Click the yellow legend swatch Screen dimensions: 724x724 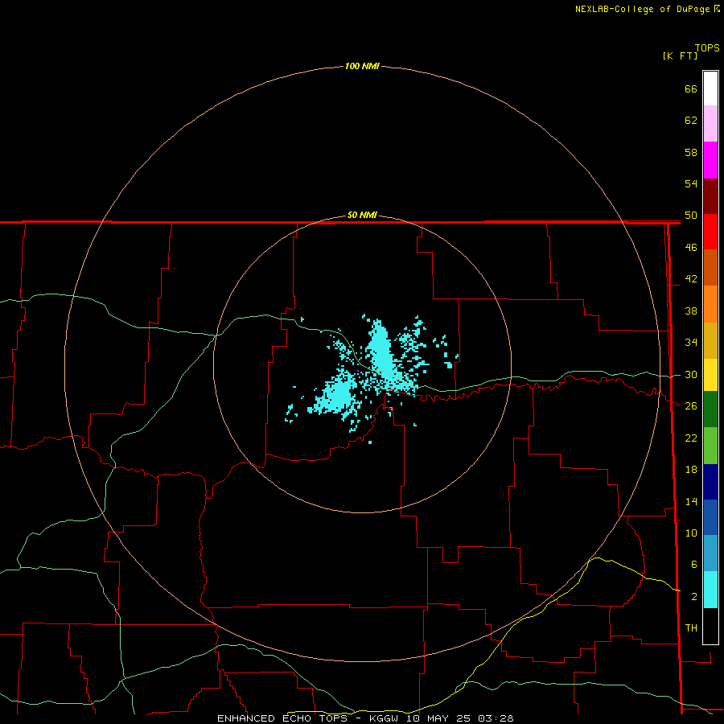710,375
